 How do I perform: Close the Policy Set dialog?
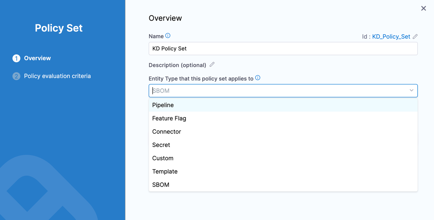point(424,9)
